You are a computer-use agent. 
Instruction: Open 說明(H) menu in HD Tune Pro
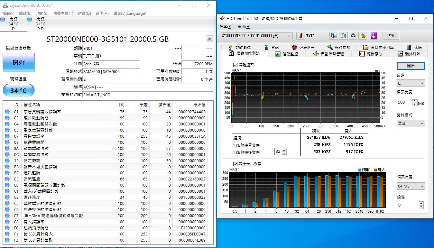(x=244, y=27)
